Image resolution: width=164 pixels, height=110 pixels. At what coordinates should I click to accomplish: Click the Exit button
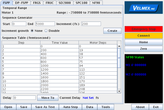[x=156, y=107]
